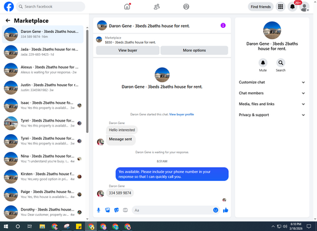Choose a GIF icon

126,210
